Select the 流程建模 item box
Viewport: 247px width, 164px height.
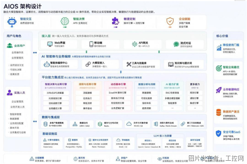click(87, 93)
